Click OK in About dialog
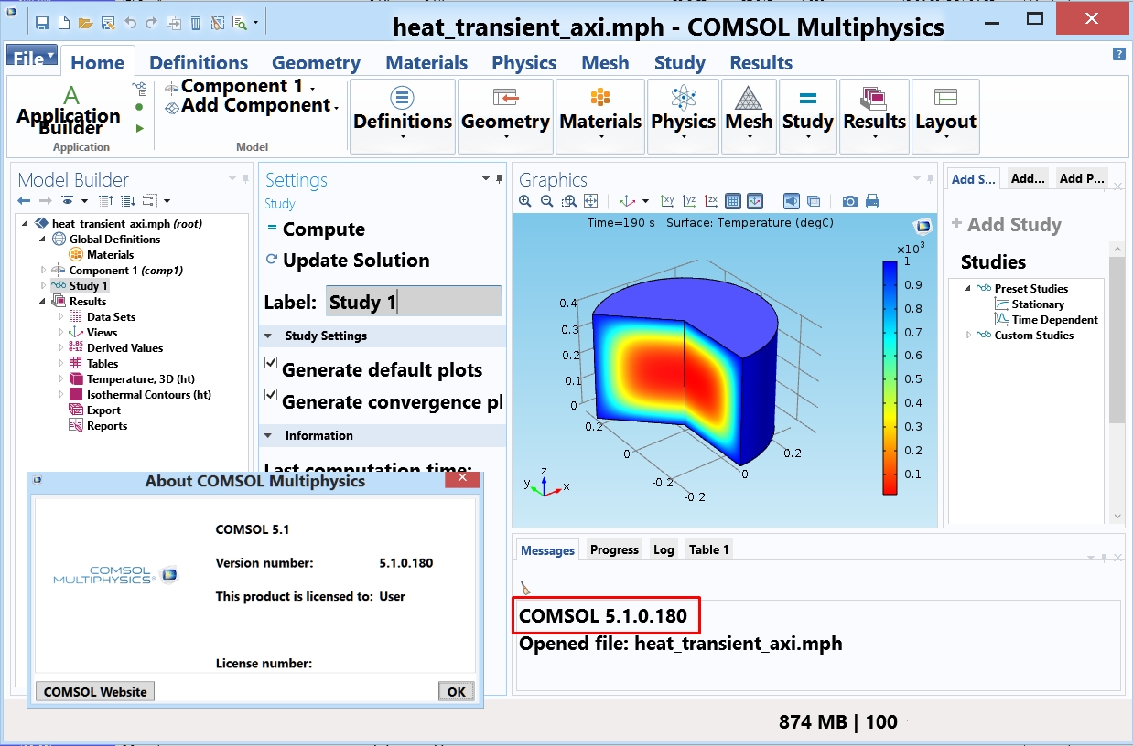The height and width of the screenshot is (746, 1133). click(x=457, y=692)
